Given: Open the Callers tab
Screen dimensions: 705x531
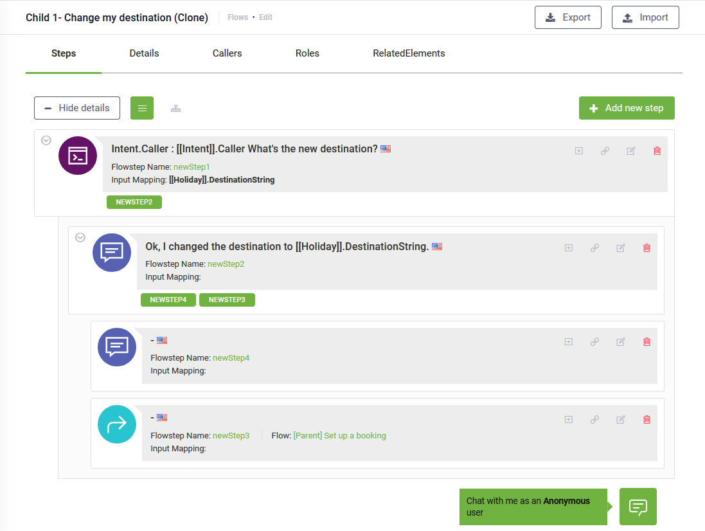Looking at the screenshot, I should tap(227, 53).
